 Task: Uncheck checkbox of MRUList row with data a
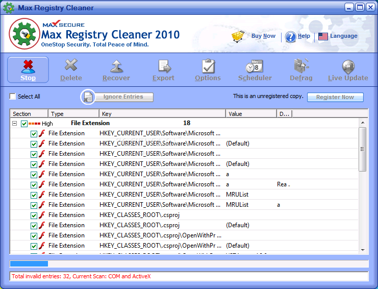[x=34, y=205]
